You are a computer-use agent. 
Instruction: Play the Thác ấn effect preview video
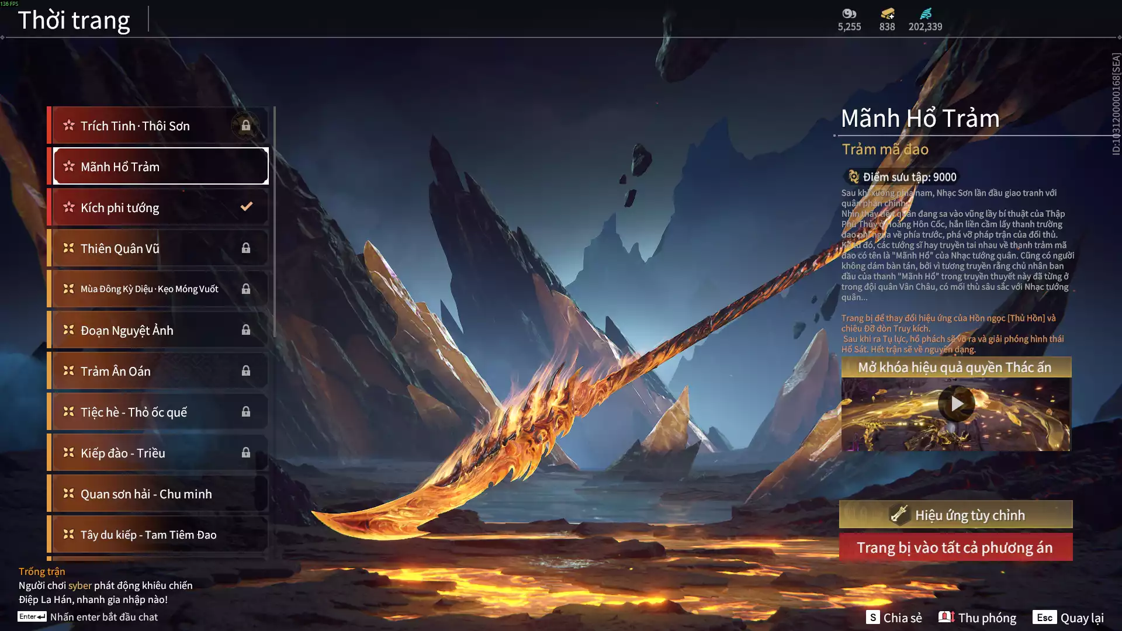tap(956, 404)
